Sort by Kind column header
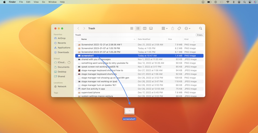Screen dimensions: 258x133 (186, 39)
